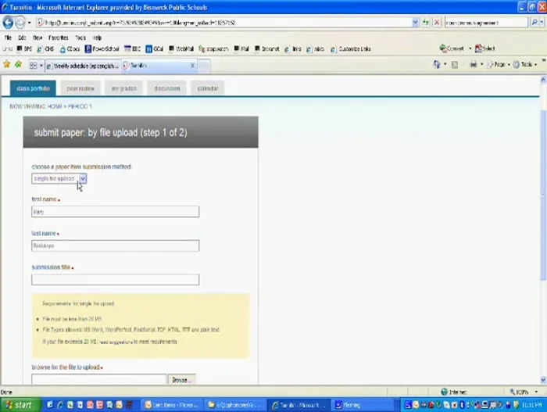
Task: Click the IE Home icon
Action: pyautogui.click(x=438, y=65)
